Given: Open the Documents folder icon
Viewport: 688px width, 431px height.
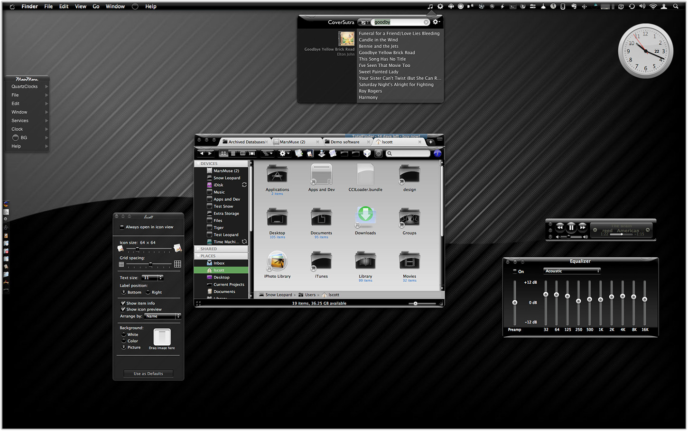Looking at the screenshot, I should [321, 218].
